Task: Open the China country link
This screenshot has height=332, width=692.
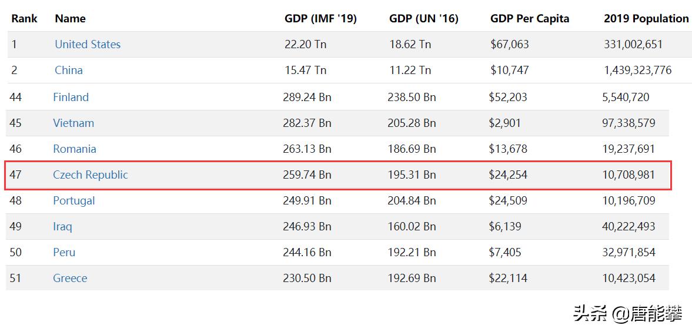Action: coord(69,71)
